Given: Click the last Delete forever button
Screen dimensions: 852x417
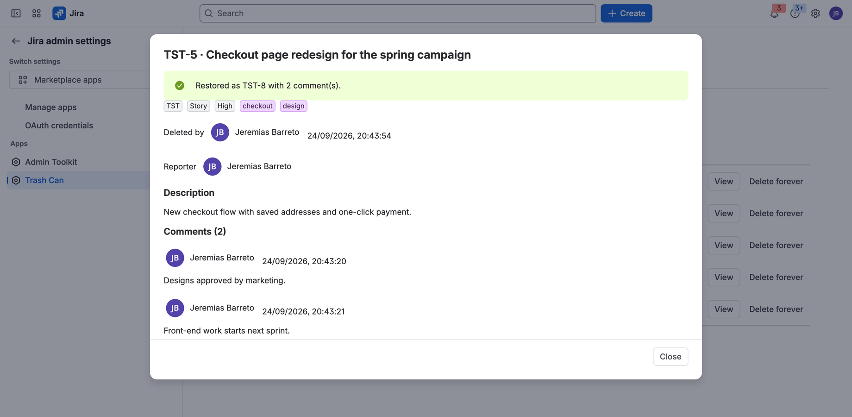Looking at the screenshot, I should pos(776,310).
